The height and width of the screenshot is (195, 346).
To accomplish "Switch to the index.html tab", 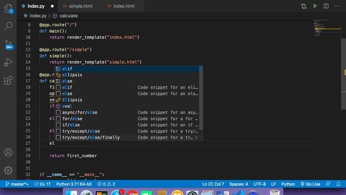I will click(124, 6).
